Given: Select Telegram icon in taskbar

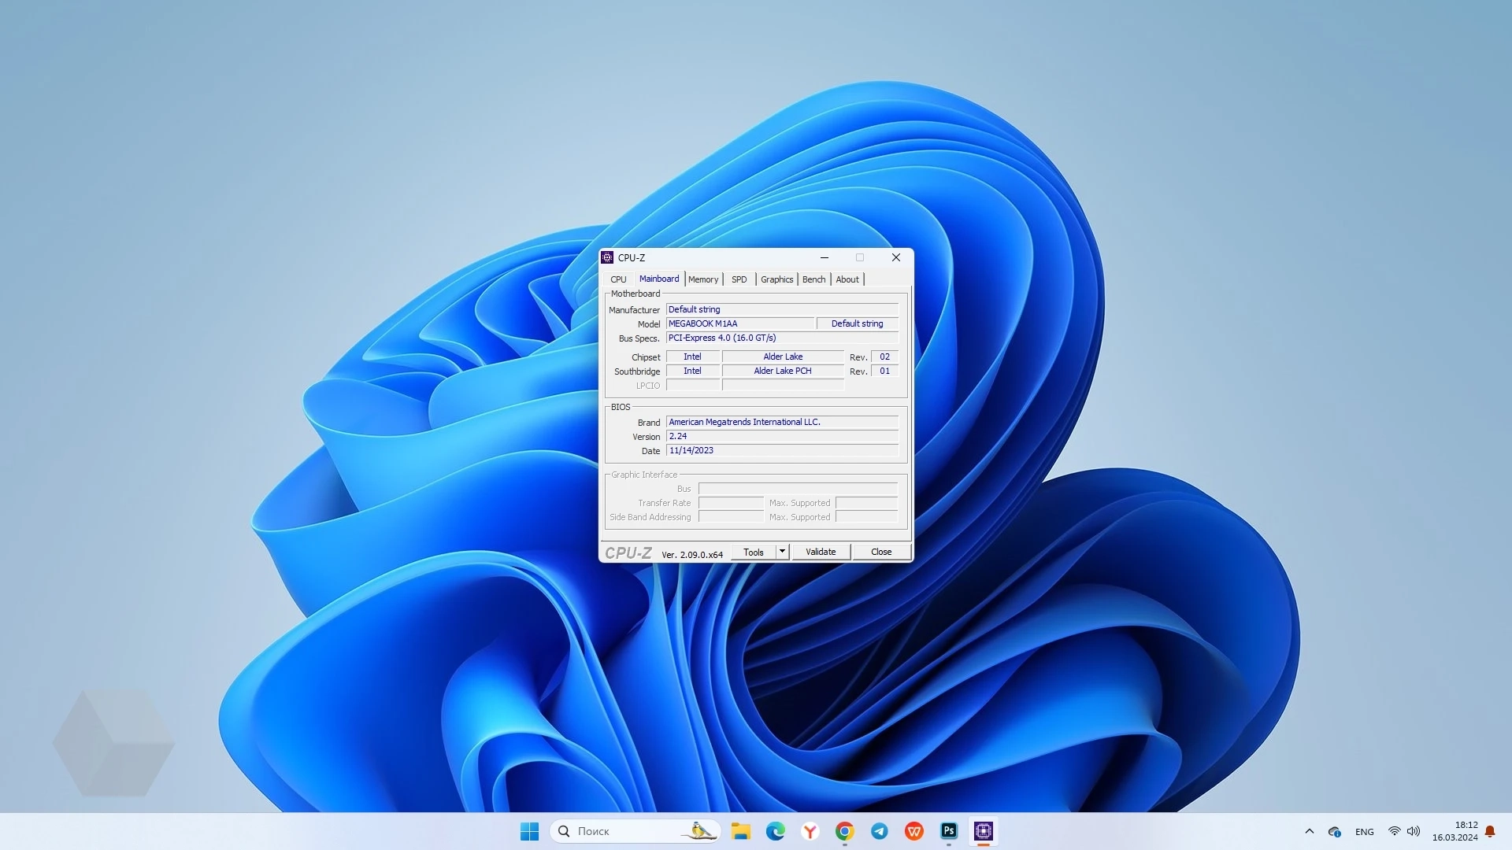Looking at the screenshot, I should 880,830.
